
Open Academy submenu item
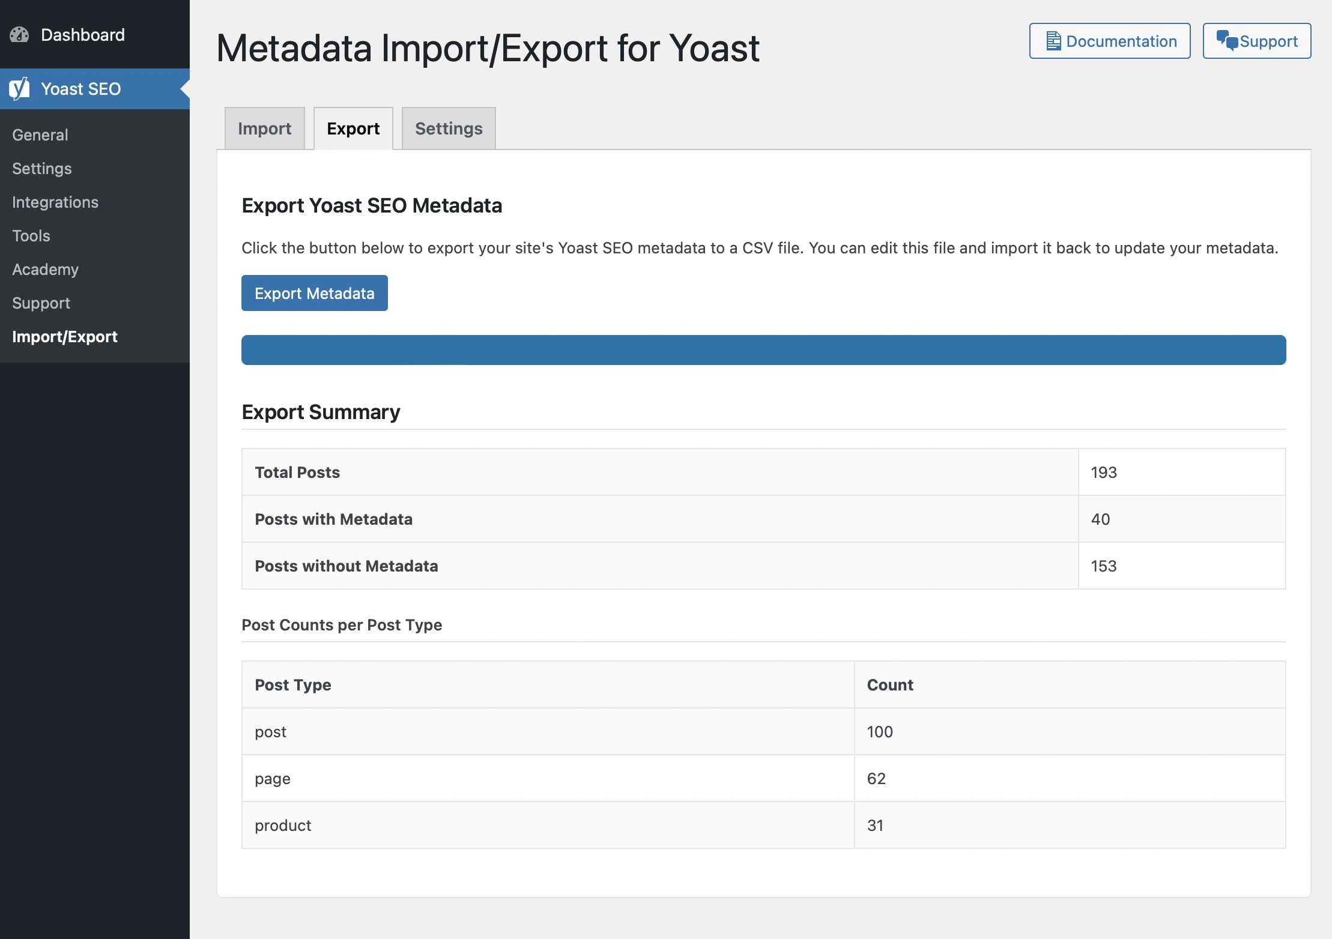[46, 270]
